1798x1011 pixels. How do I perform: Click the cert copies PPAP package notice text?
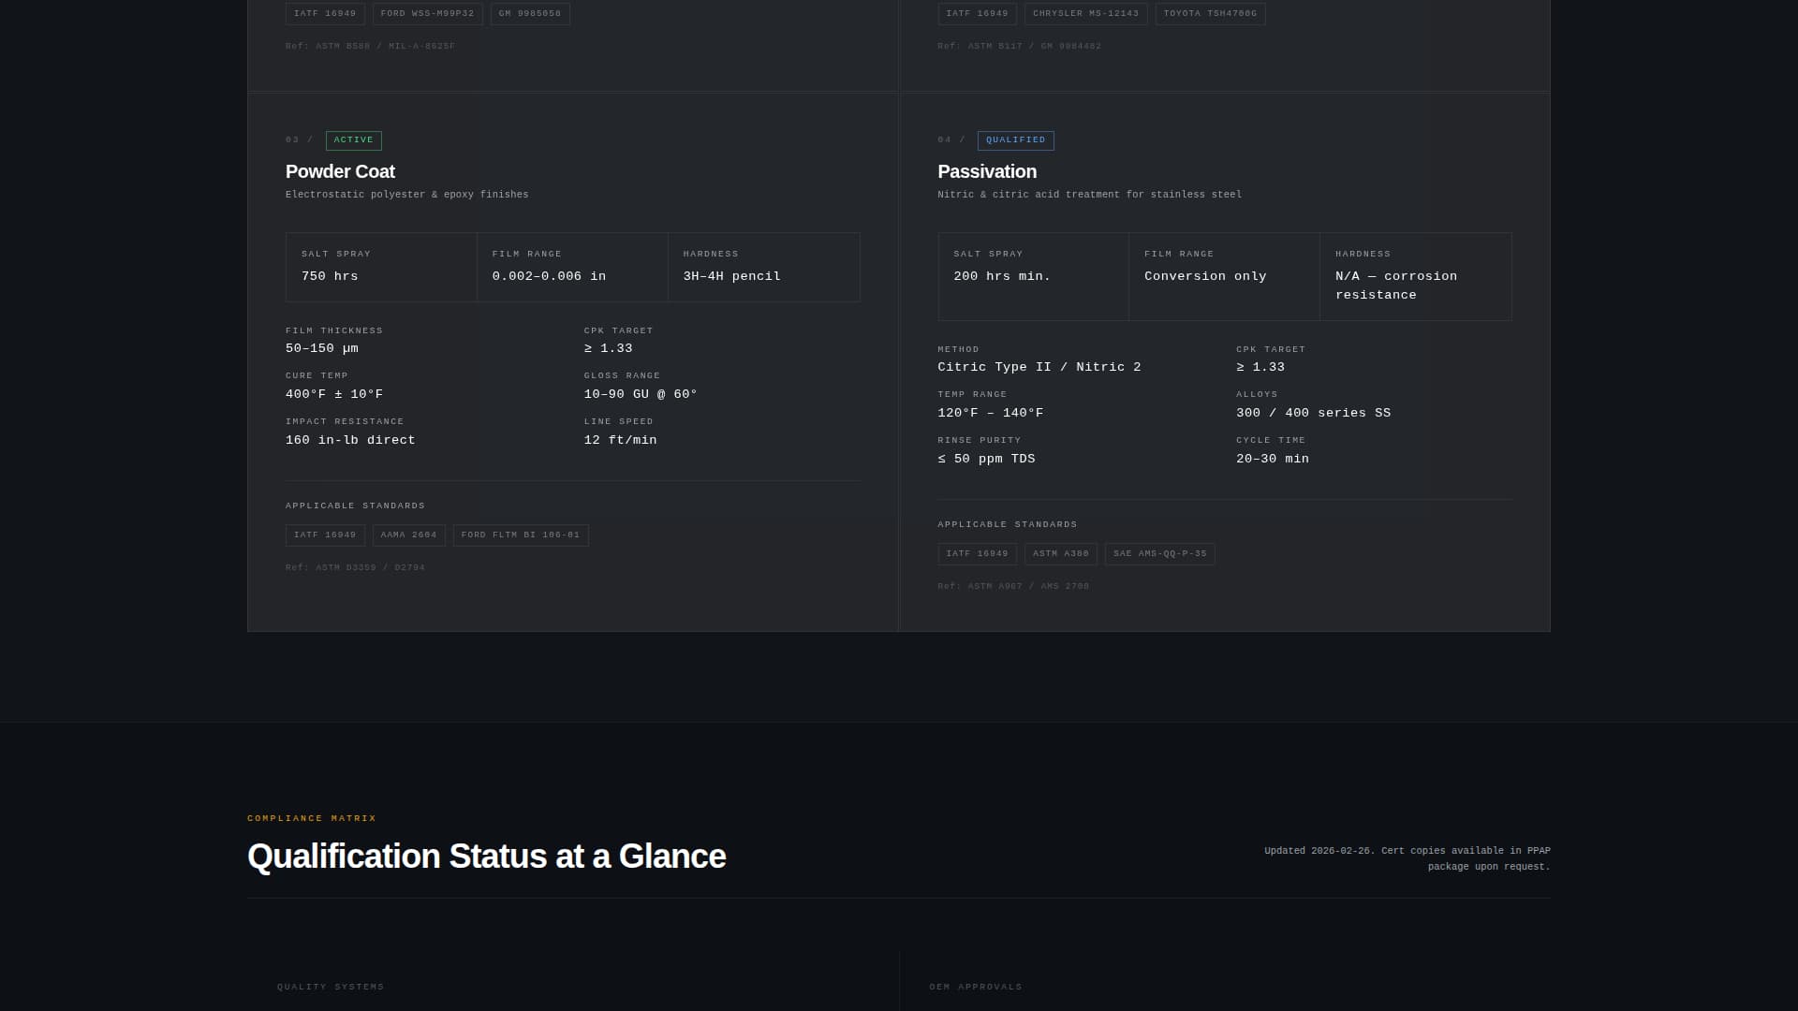tap(1407, 858)
